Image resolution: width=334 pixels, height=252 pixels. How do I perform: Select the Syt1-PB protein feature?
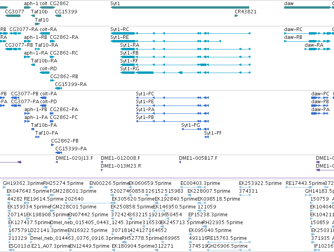click(x=172, y=121)
